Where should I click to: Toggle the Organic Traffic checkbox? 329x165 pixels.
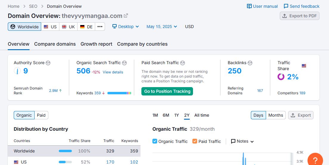pos(155,141)
